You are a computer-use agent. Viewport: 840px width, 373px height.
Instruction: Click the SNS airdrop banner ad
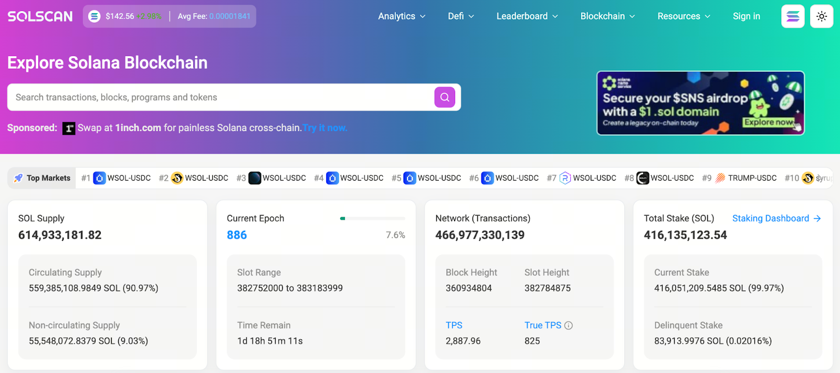[x=700, y=103]
